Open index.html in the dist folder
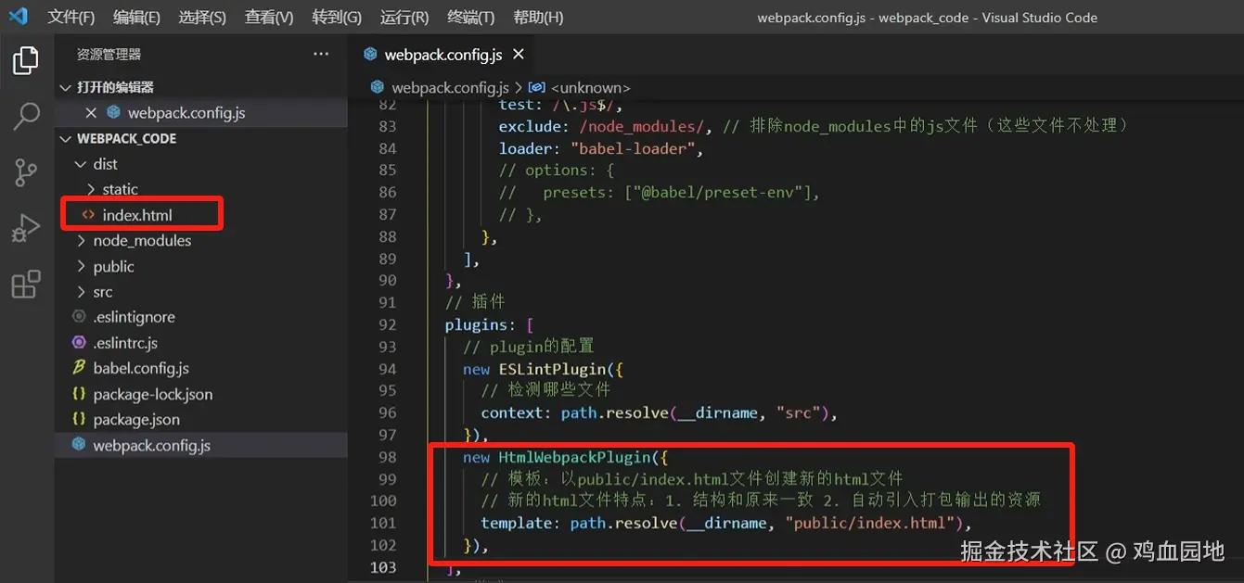 (x=137, y=215)
